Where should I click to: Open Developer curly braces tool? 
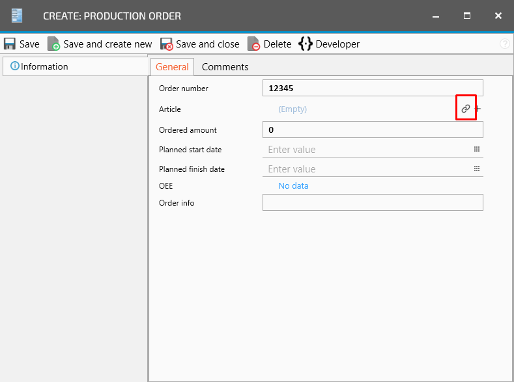click(305, 44)
